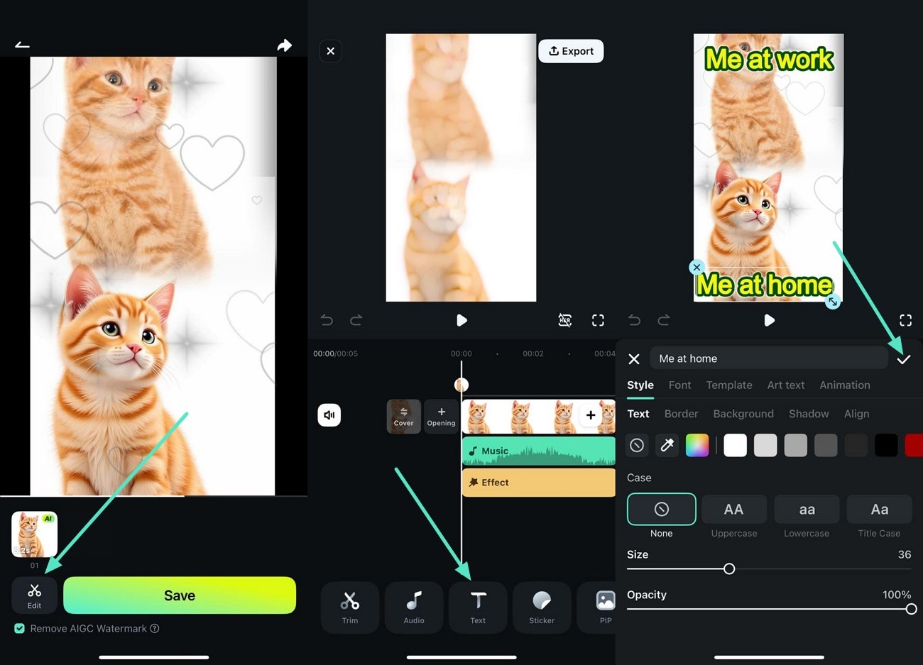Tap the share arrow icon
This screenshot has height=665, width=923.
coord(284,45)
